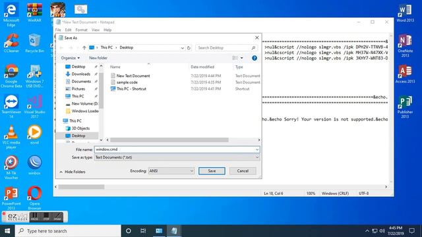The width and height of the screenshot is (422, 237).
Task: Launch winbox desktop shortcut
Action: [34, 165]
